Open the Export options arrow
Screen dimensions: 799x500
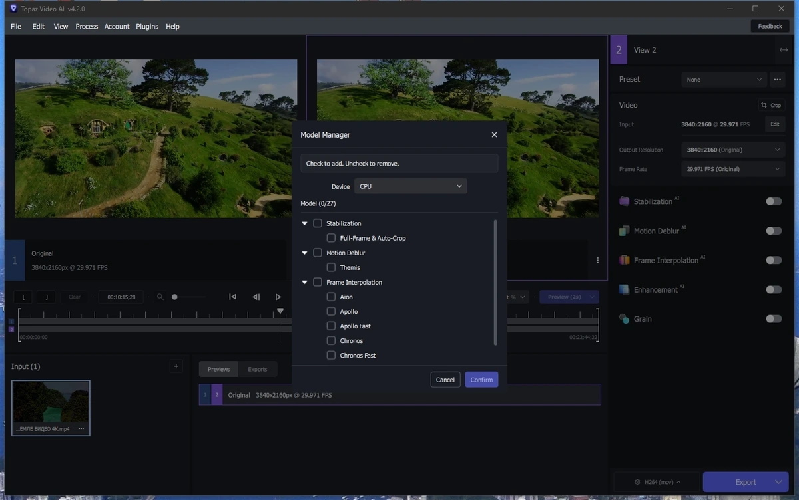coord(778,482)
